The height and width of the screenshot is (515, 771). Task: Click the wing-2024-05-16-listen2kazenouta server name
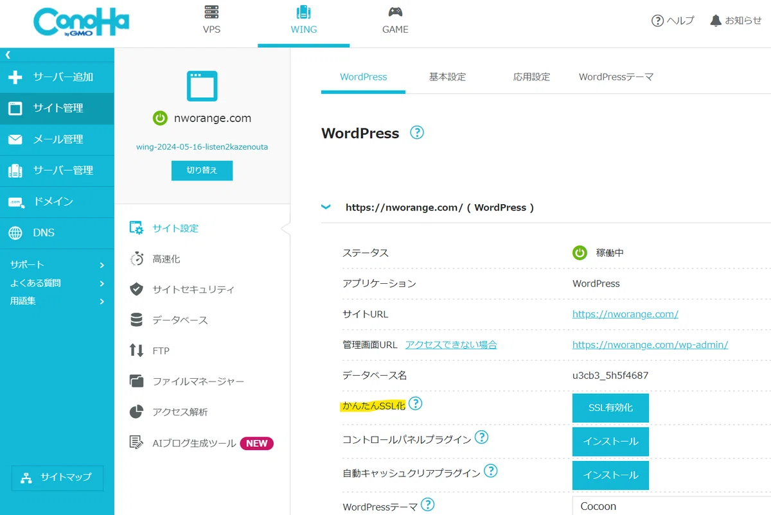[x=202, y=147]
